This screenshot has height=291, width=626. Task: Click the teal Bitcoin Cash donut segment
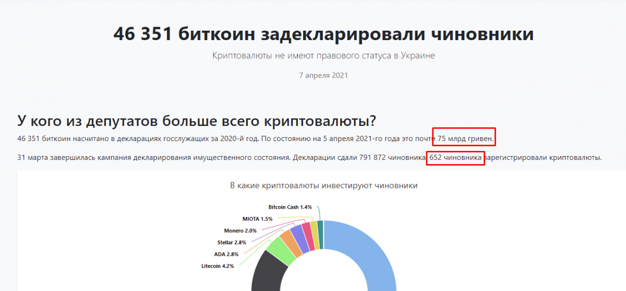click(x=320, y=234)
